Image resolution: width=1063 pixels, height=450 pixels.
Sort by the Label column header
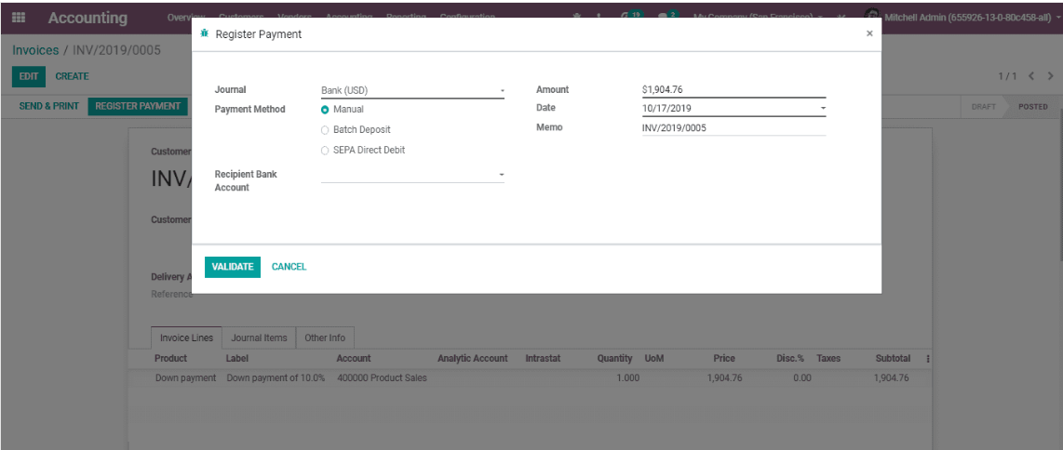coord(237,359)
